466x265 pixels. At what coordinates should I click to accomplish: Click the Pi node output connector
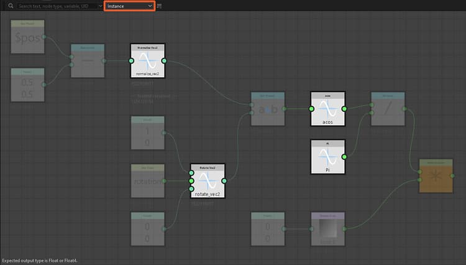coord(344,157)
